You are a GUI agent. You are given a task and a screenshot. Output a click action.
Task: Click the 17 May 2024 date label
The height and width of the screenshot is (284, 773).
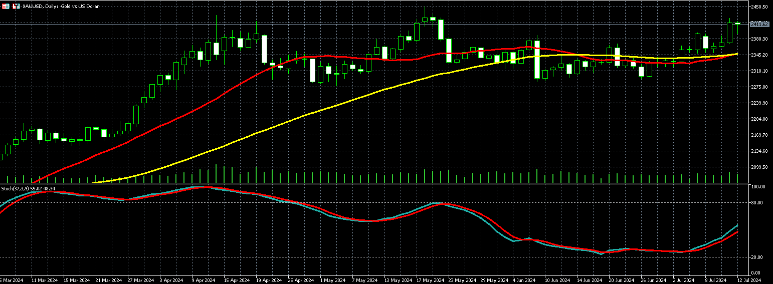pyautogui.click(x=430, y=280)
